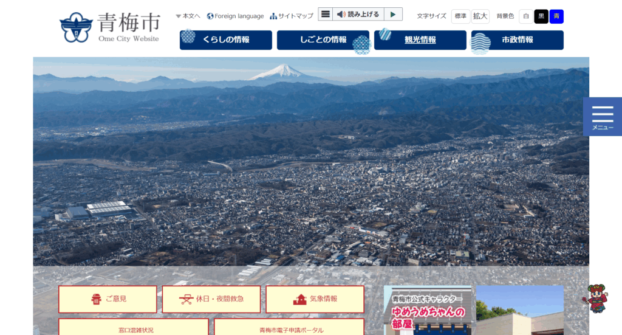
Task: Click the Yumeume-chan mascot character
Action: tap(595, 298)
